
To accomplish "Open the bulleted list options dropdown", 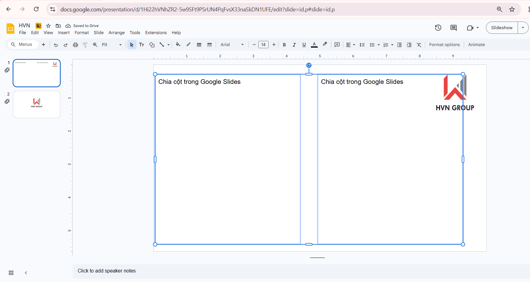I will coord(379,45).
